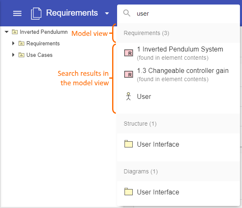Viewport: 242px width, 208px height.
Task: Click '(found in element contents)' under Inverted Pendulum System
Action: [173, 58]
